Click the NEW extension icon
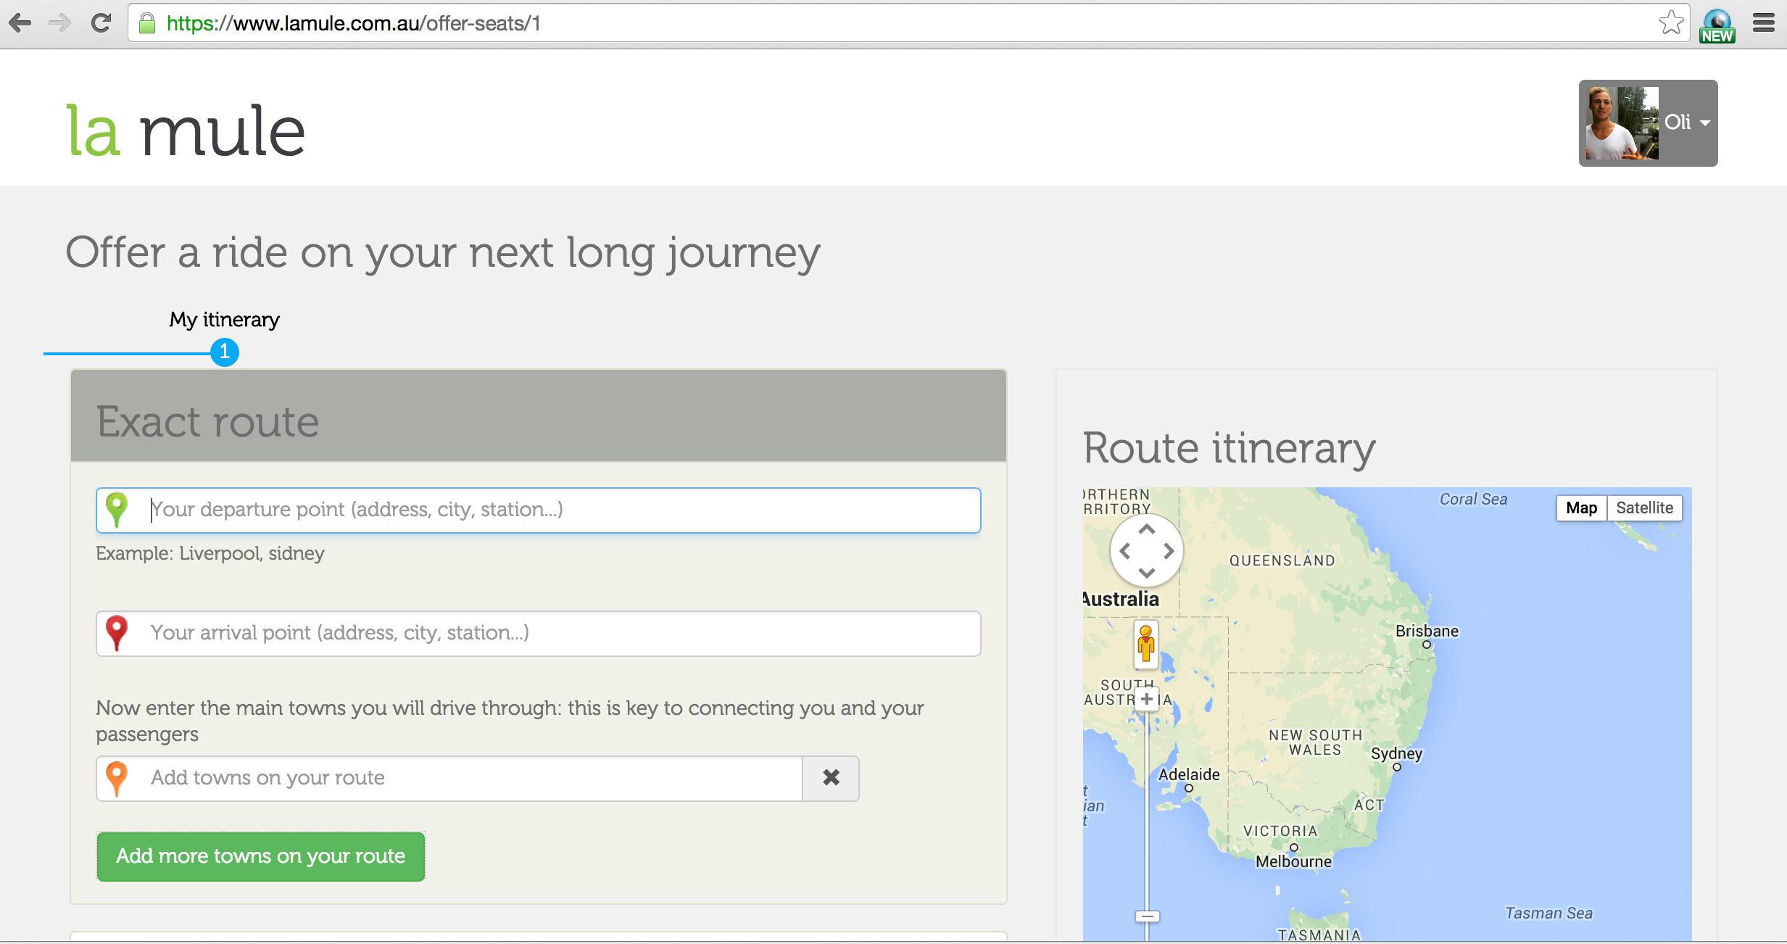The image size is (1787, 944). tap(1717, 26)
